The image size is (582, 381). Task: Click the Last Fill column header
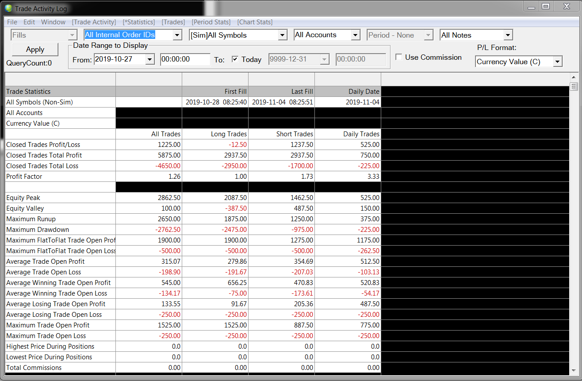tap(281, 92)
